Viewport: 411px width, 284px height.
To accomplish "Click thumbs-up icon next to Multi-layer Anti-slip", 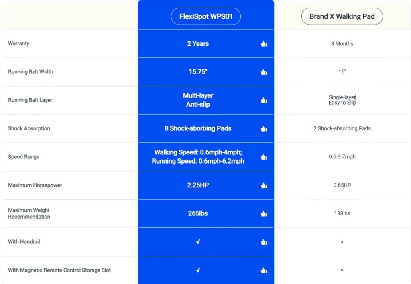I will tap(264, 100).
